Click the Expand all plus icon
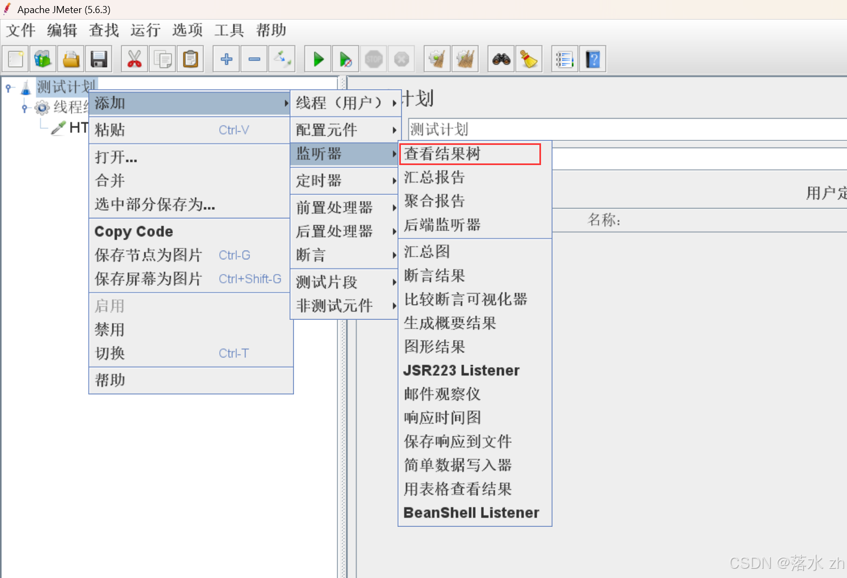The height and width of the screenshot is (578, 847). pos(226,59)
